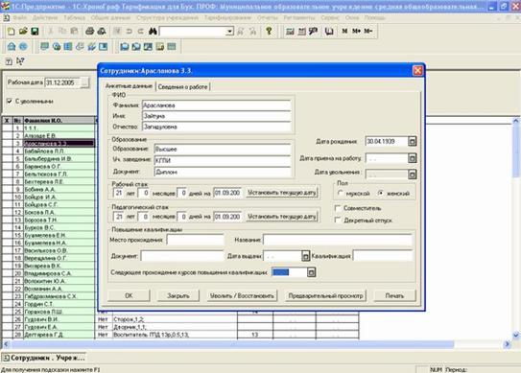Switch to Сведения о работе tab

tap(182, 86)
